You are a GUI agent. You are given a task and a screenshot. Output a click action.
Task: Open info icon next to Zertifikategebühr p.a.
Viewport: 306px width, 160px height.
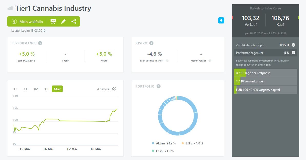(293, 45)
